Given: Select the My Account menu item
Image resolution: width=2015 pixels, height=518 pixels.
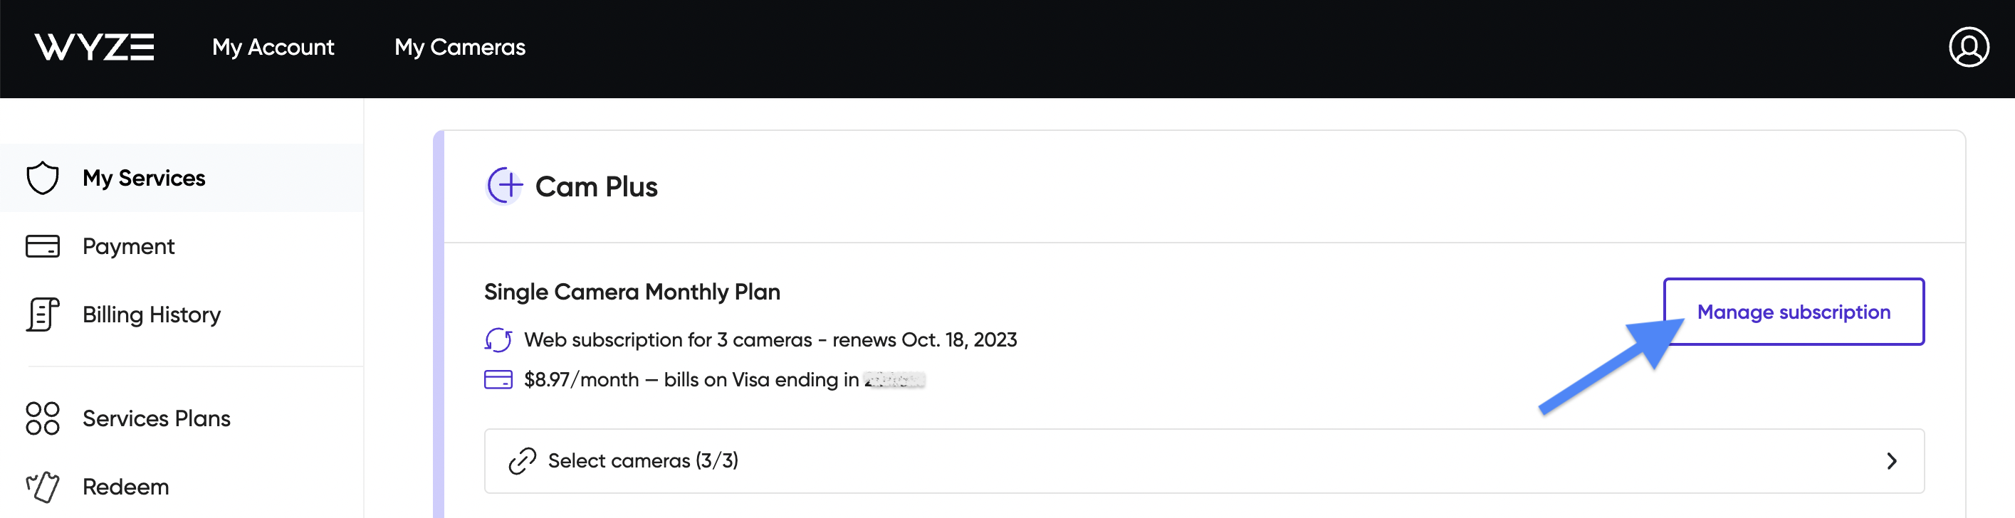Looking at the screenshot, I should pos(273,48).
